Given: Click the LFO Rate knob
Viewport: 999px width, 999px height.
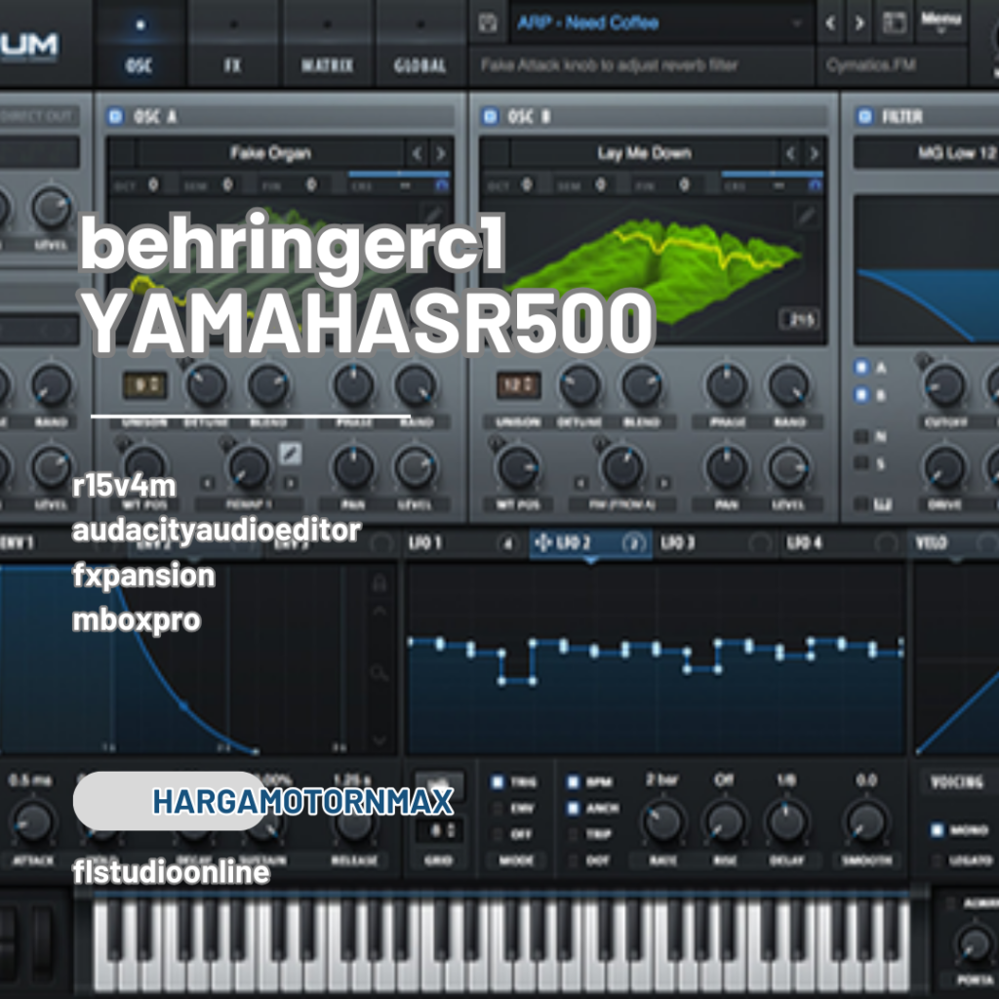Looking at the screenshot, I should (662, 821).
